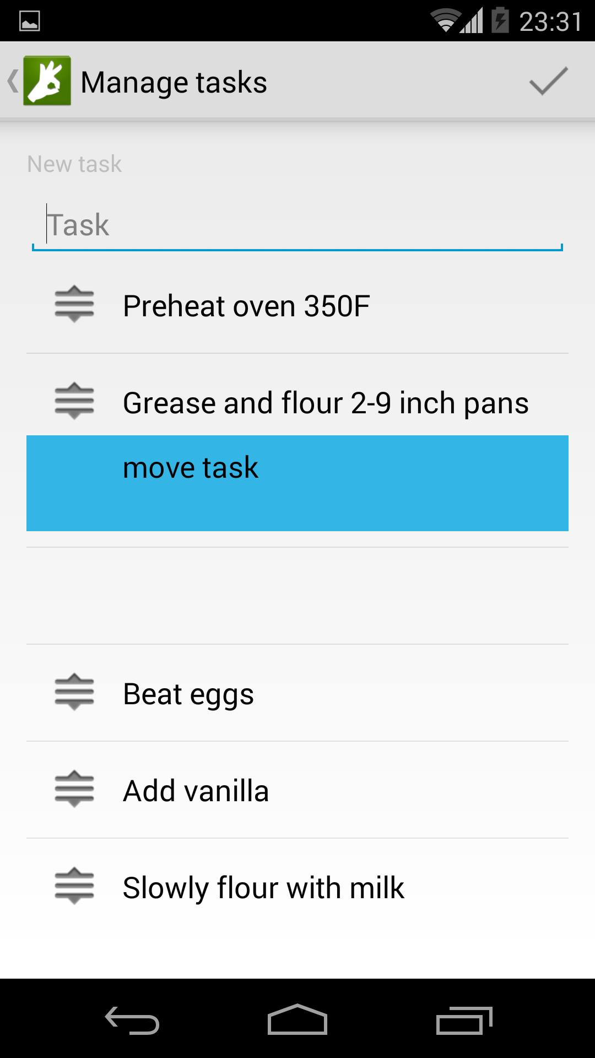Tap the confirm checkmark in action bar
Viewport: 595px width, 1058px height.
pos(548,82)
